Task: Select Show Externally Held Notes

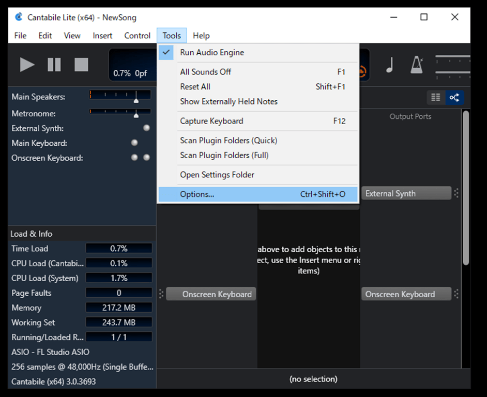Action: [x=258, y=102]
